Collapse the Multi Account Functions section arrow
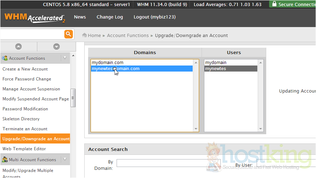 click(65, 159)
